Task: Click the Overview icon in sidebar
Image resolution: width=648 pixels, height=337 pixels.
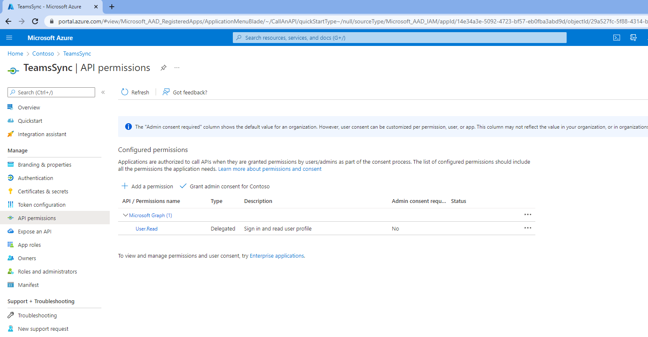Action: (x=10, y=107)
